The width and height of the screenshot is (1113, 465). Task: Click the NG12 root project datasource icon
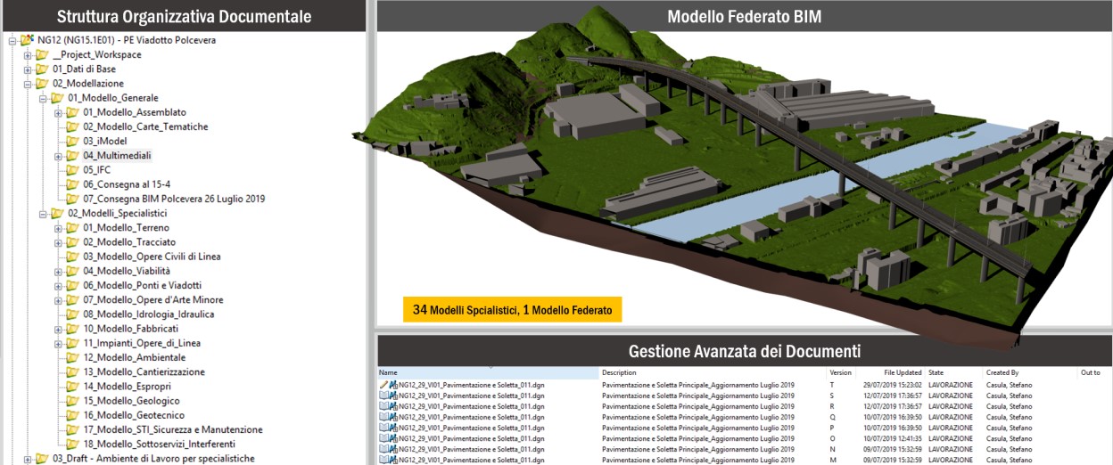click(x=26, y=40)
